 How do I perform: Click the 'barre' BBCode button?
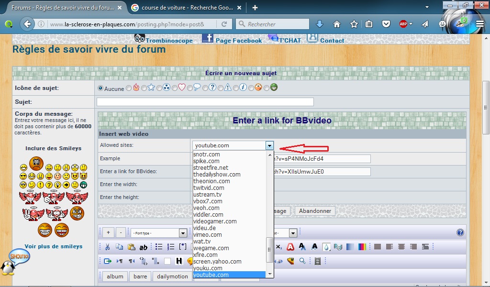[140, 276]
